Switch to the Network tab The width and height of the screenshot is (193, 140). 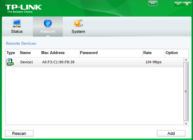click(48, 26)
